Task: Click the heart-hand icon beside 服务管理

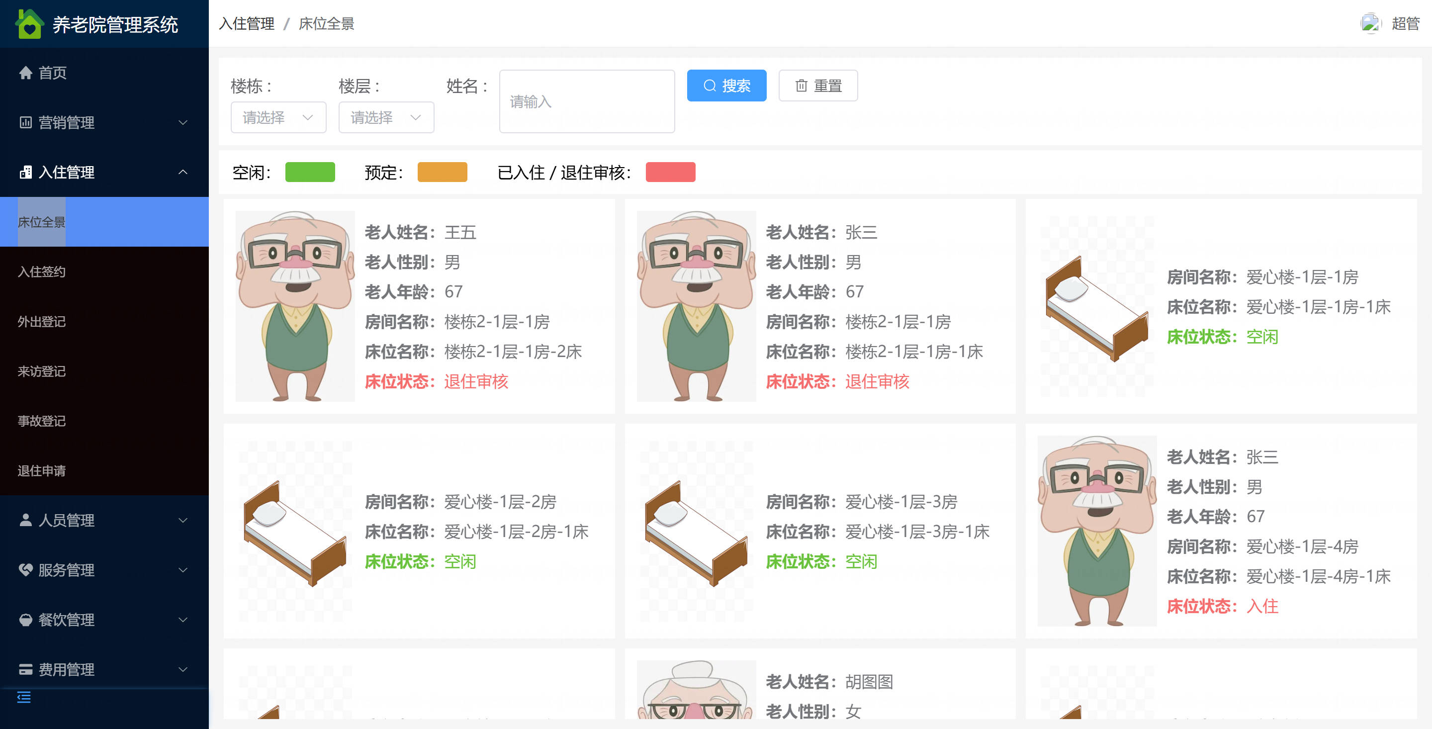Action: (25, 570)
